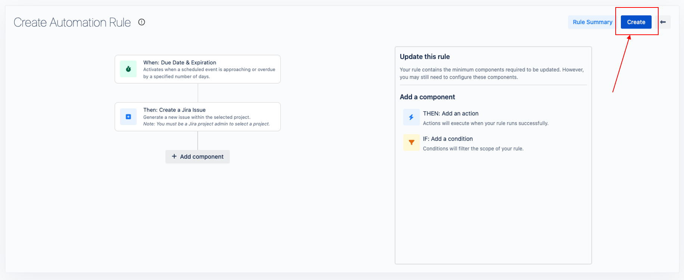This screenshot has width=684, height=280.
Task: Open the Rule Summary view
Action: click(592, 22)
